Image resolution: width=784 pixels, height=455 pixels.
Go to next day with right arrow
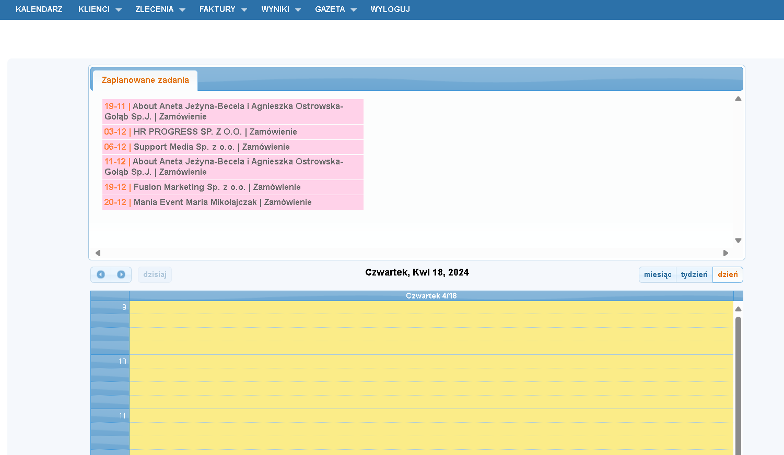click(x=121, y=274)
